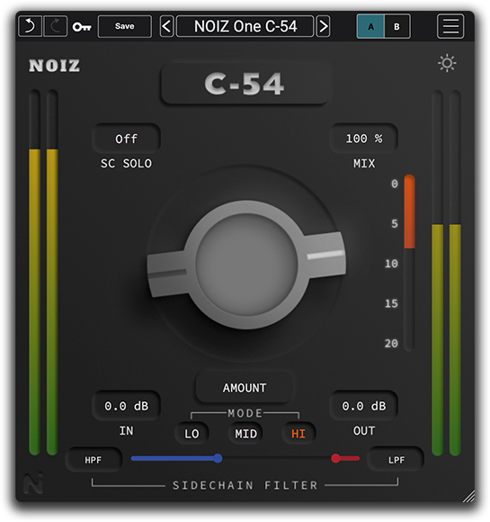Click the OUT 0.0 dB field
The height and width of the screenshot is (522, 490).
pos(364,406)
